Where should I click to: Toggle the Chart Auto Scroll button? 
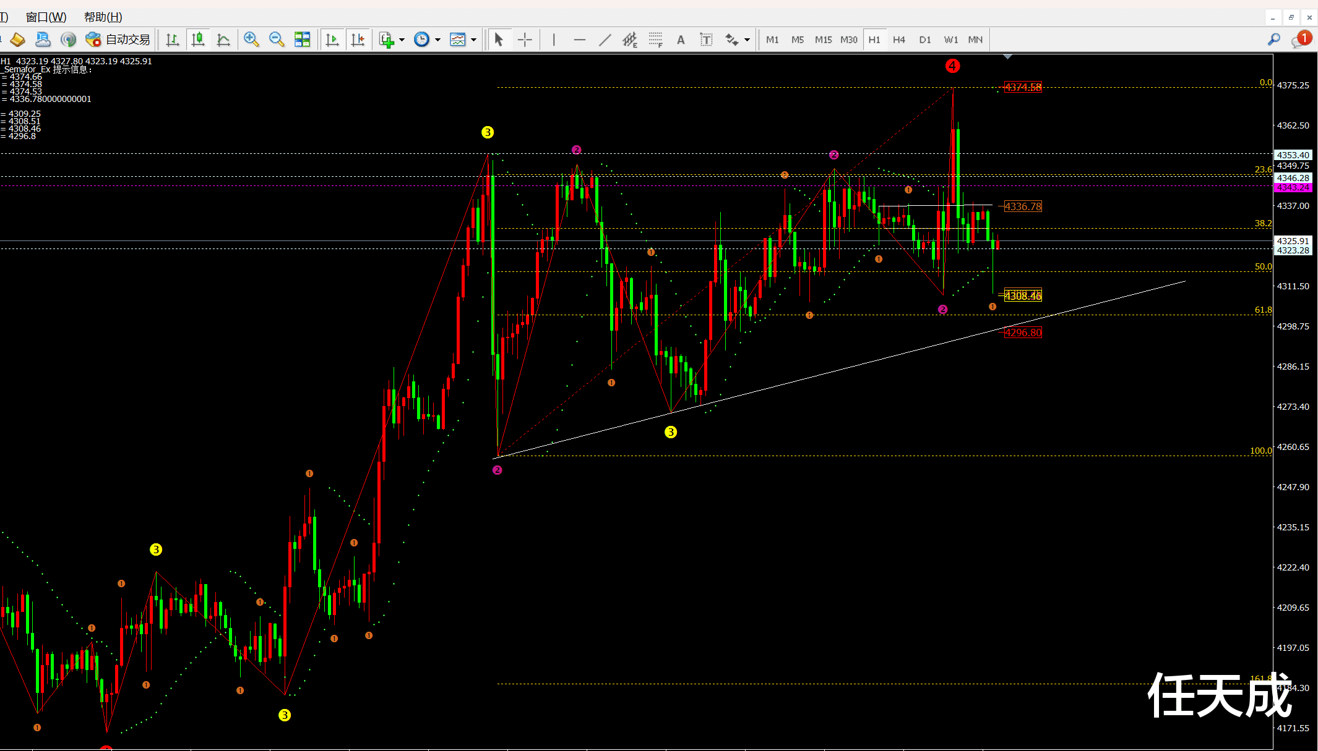(332, 40)
